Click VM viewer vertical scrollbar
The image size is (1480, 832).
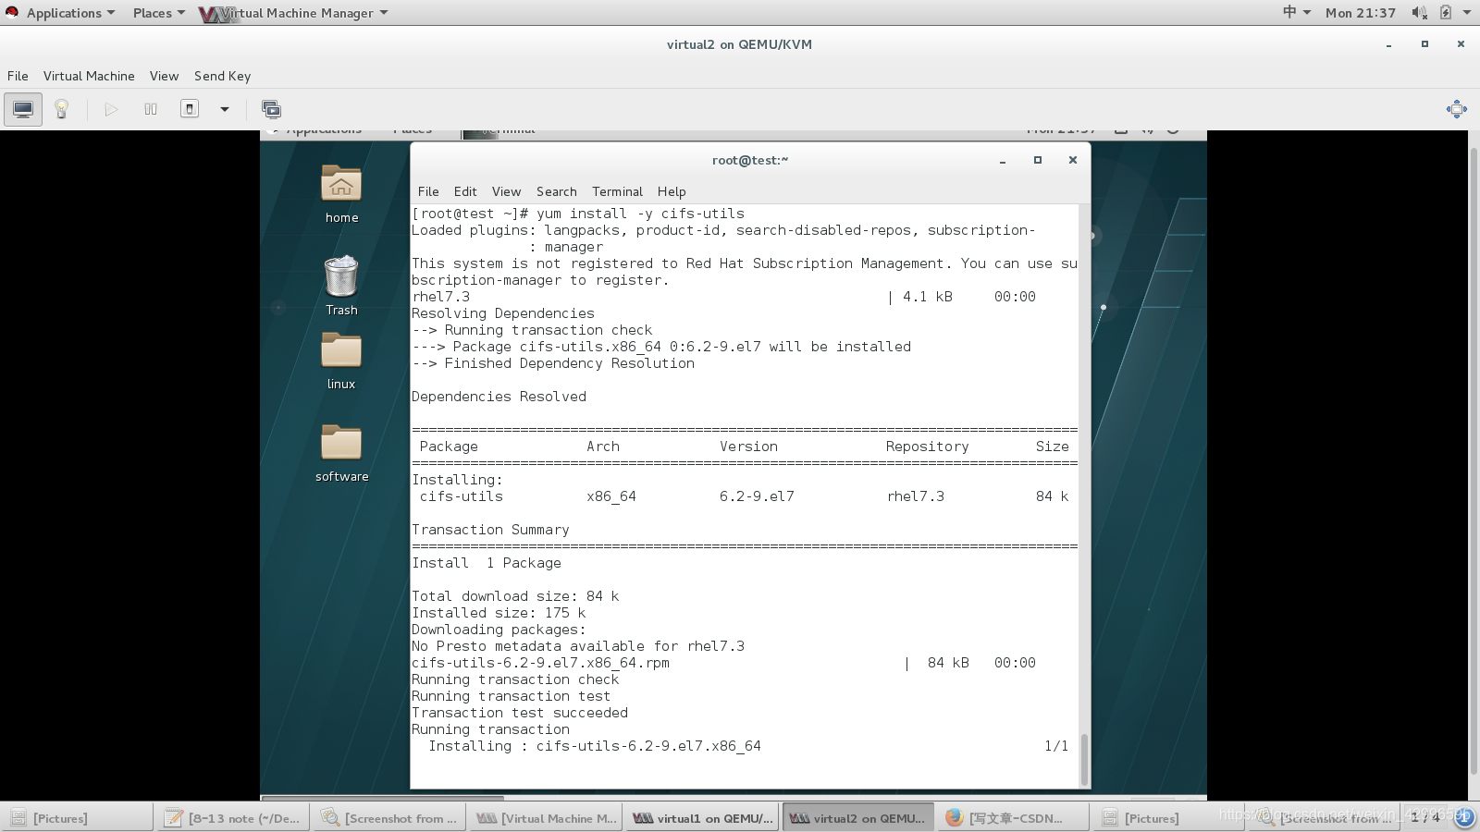tap(1474, 462)
